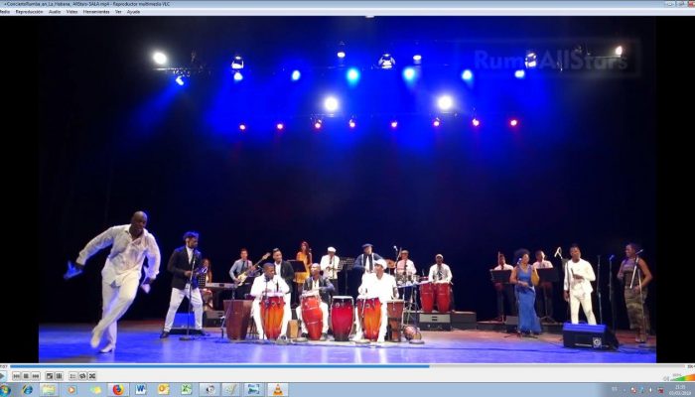
Task: Adjust the volume slider
Action: [x=678, y=376]
